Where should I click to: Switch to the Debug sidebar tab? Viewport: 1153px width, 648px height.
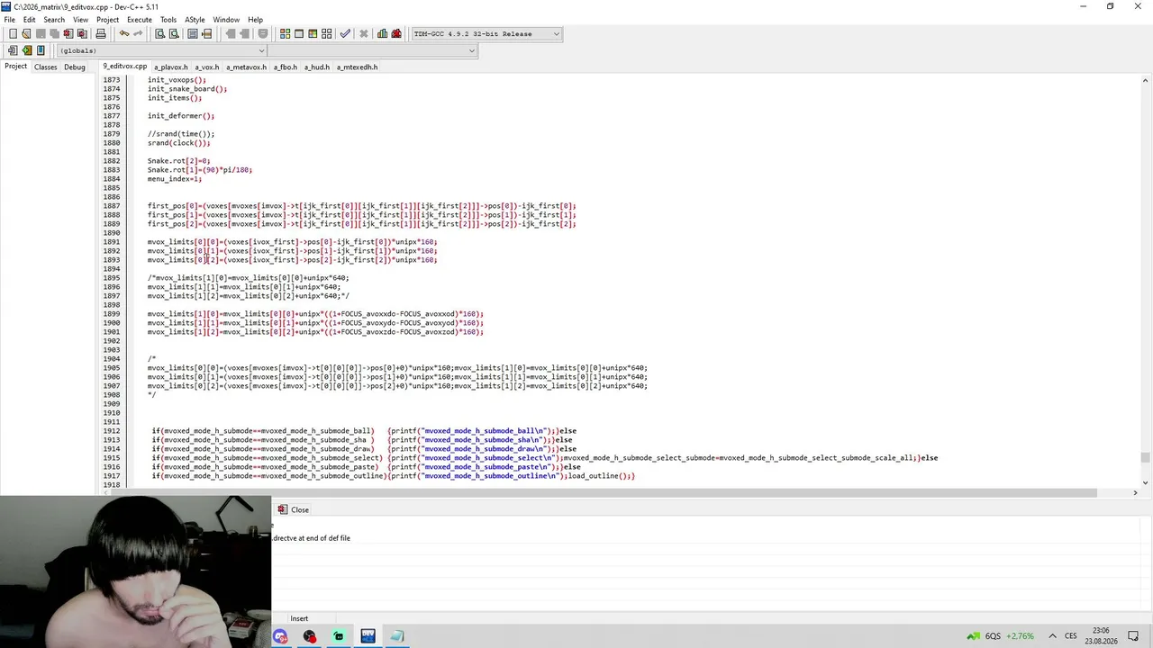[x=75, y=67]
